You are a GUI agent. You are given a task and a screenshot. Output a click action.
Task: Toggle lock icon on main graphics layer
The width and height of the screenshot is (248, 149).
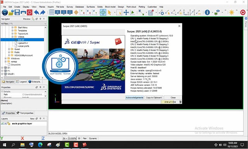9,123
